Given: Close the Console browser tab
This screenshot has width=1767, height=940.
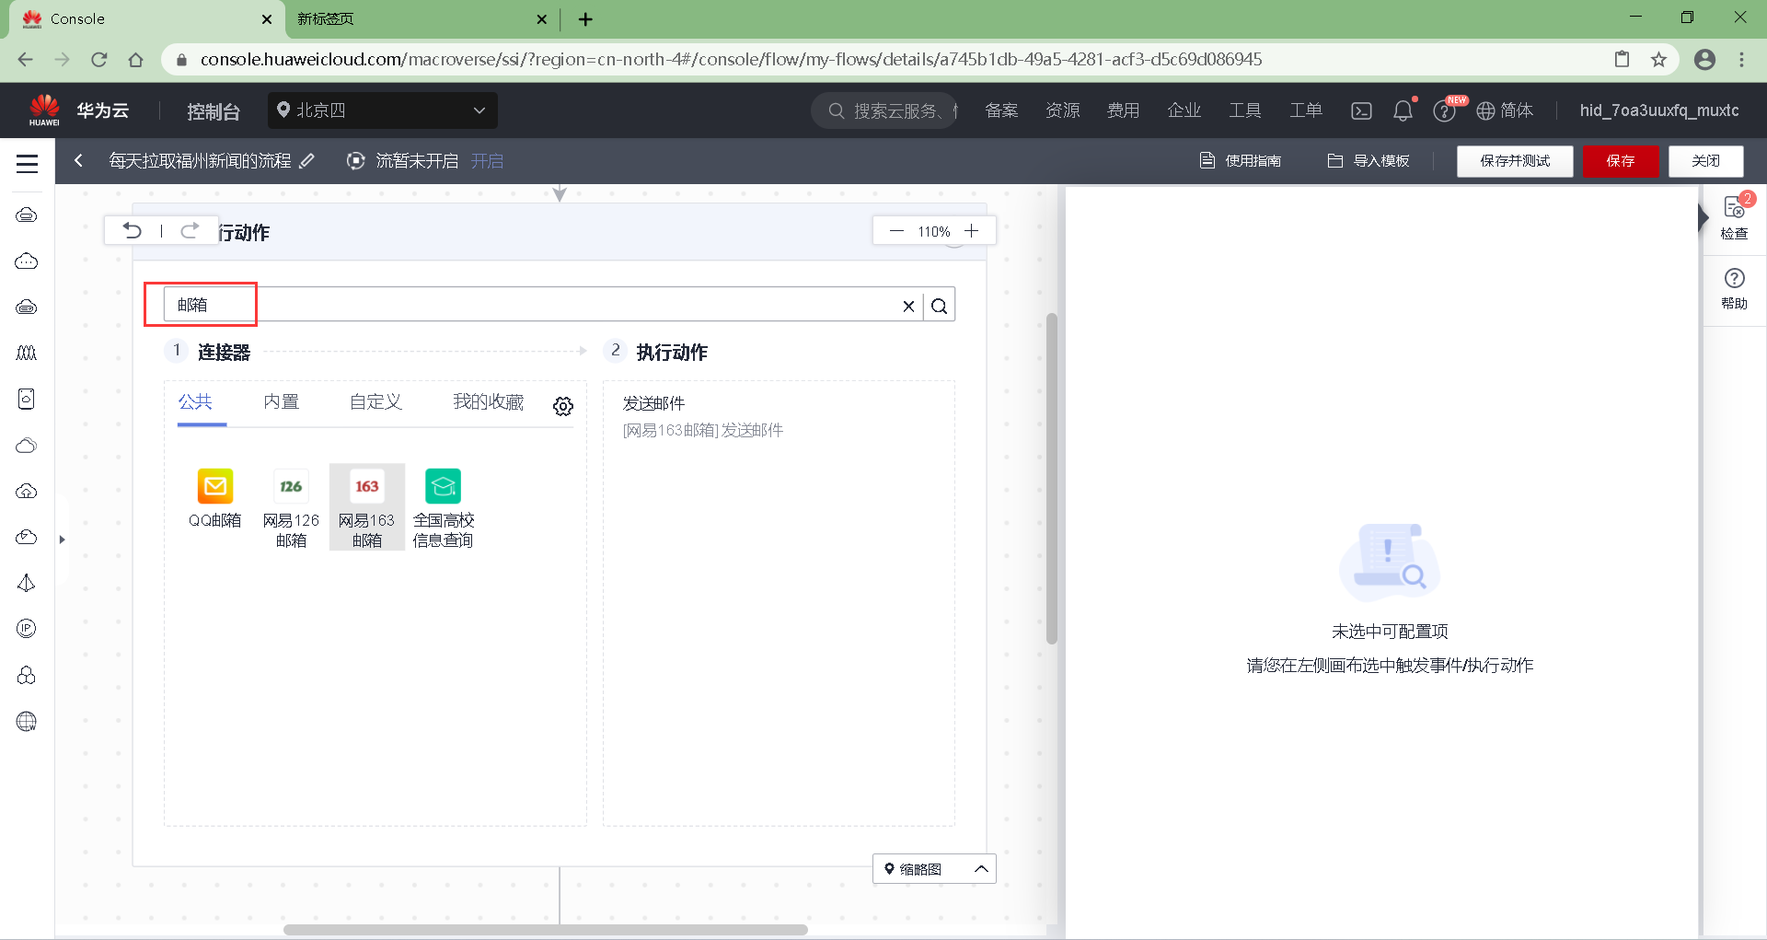Looking at the screenshot, I should pyautogui.click(x=267, y=19).
